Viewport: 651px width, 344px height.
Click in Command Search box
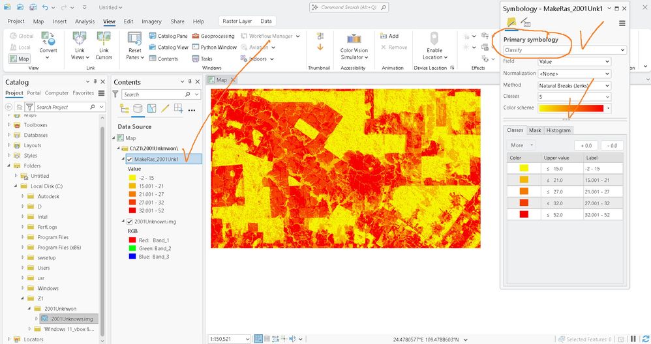click(x=349, y=7)
